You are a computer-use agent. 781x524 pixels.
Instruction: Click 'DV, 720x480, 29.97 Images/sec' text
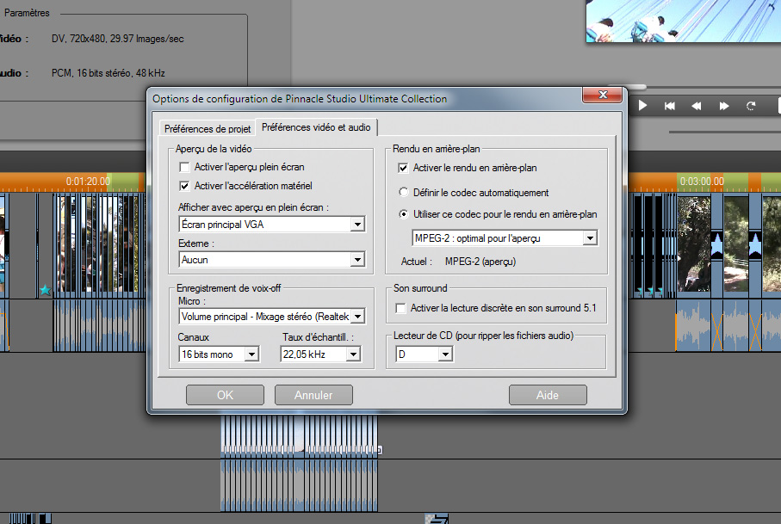click(x=118, y=39)
